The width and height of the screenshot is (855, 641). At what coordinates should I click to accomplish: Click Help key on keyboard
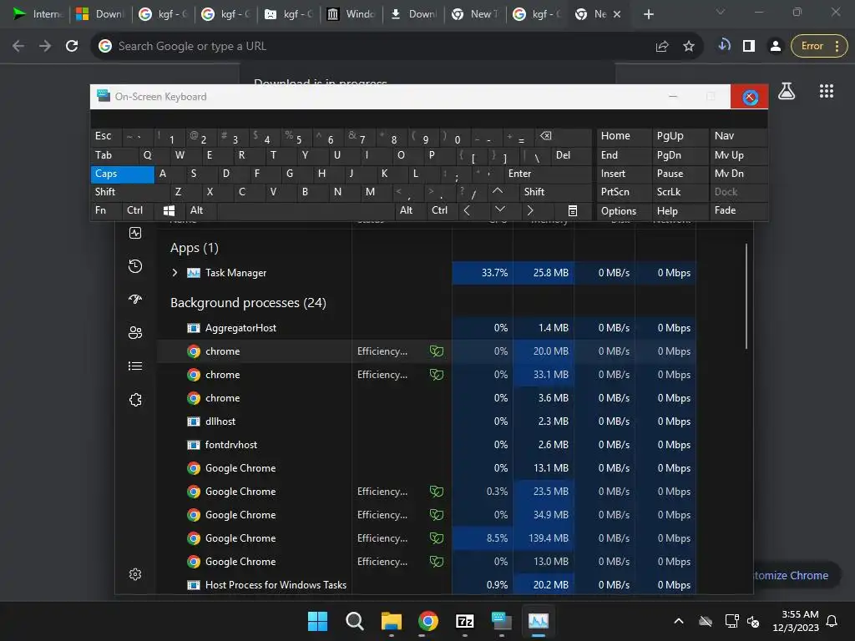coord(680,211)
